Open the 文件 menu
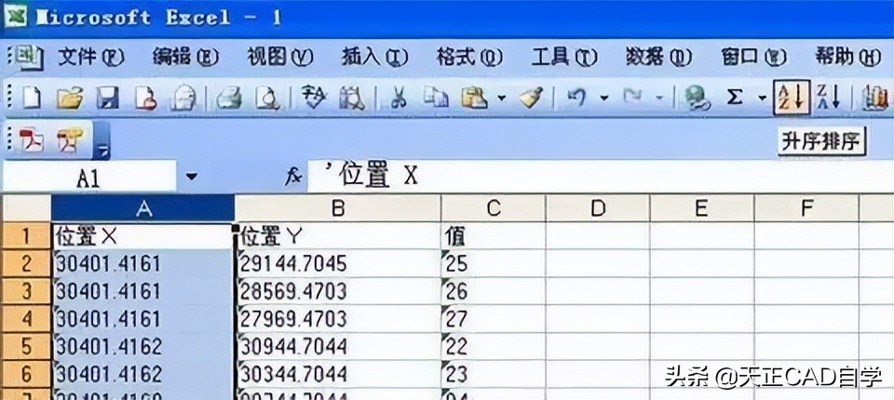894x400 pixels. click(91, 57)
